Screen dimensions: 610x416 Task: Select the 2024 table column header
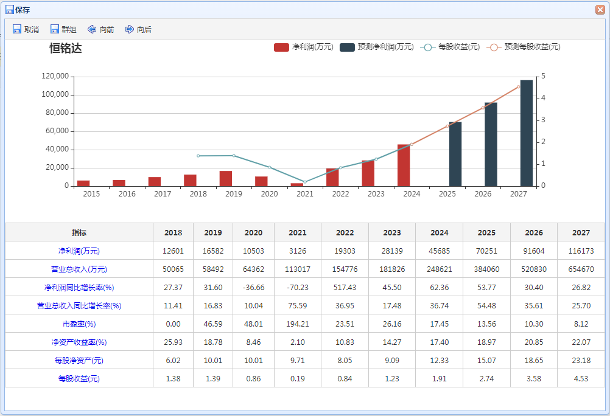tap(439, 232)
